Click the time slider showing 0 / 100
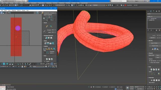 coord(4,85)
